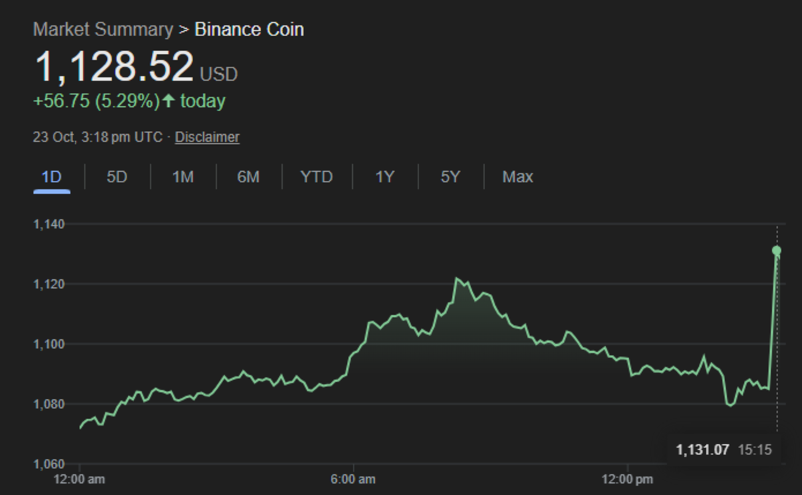The width and height of the screenshot is (802, 495).
Task: Switch to the 1D chart view
Action: tap(50, 176)
